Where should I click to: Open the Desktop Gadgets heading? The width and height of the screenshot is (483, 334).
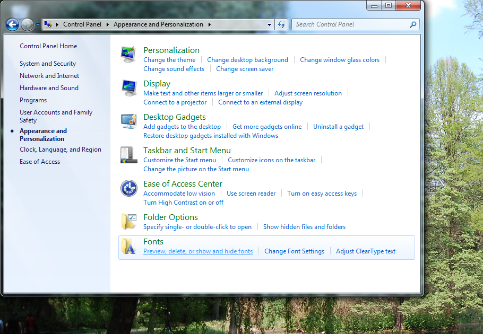click(x=174, y=117)
